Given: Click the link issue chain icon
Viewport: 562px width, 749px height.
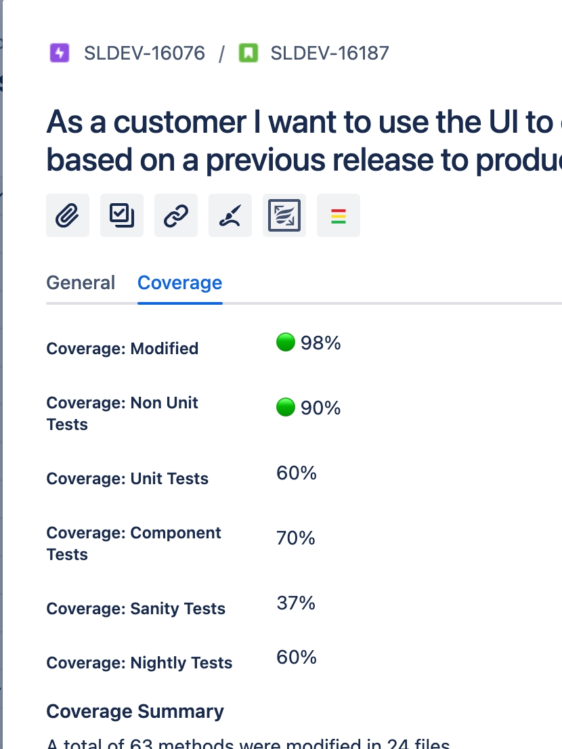Looking at the screenshot, I should click(x=176, y=216).
